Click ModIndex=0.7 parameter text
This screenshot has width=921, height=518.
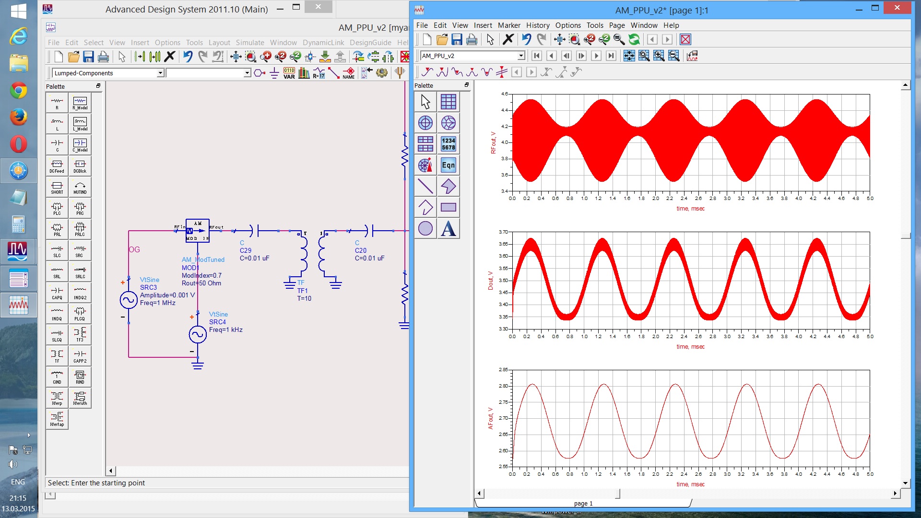(201, 275)
